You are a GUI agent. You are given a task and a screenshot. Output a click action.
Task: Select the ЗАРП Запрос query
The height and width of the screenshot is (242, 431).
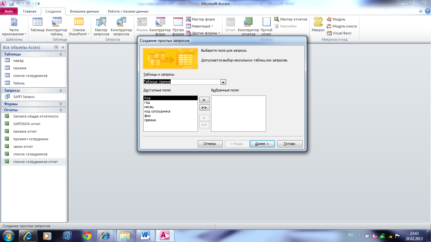(x=34, y=97)
